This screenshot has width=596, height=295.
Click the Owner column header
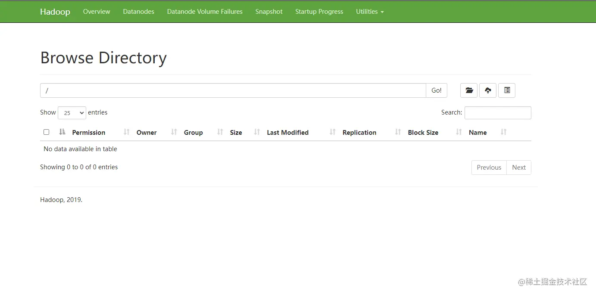pyautogui.click(x=147, y=133)
